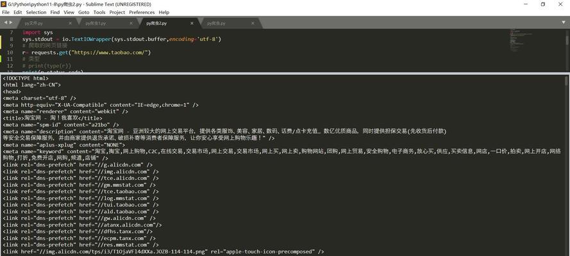Close the py文件.py tab

point(70,23)
